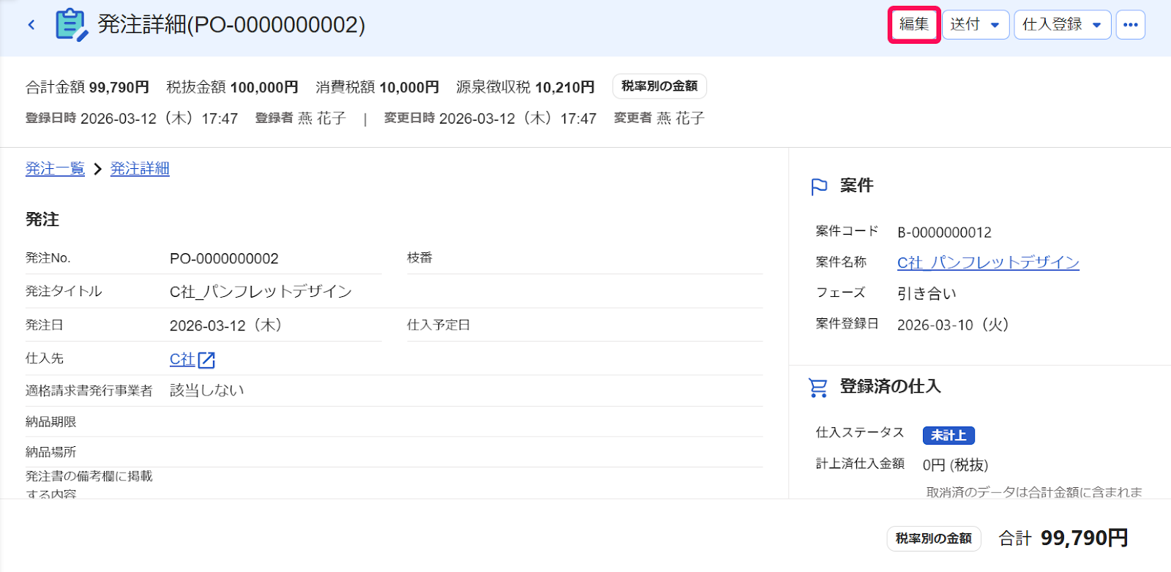Viewport: 1171px width, 572px height.
Task: Click the 案件 flag icon
Action: 819,187
